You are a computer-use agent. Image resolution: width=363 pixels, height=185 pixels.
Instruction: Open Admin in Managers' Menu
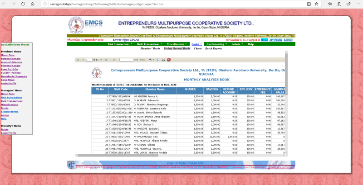coord(5,115)
